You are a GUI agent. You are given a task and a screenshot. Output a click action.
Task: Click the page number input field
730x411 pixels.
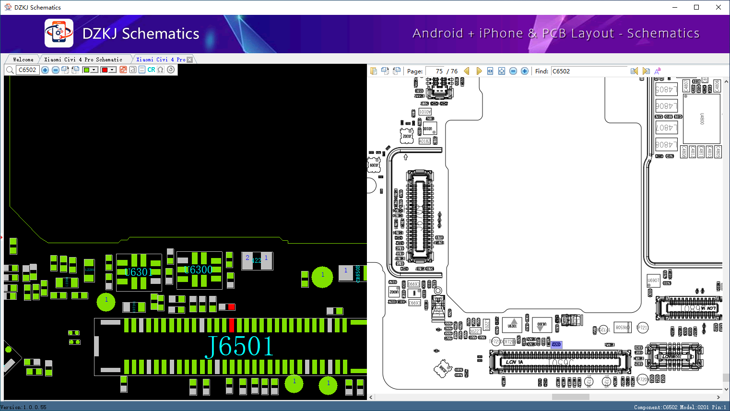tap(435, 71)
